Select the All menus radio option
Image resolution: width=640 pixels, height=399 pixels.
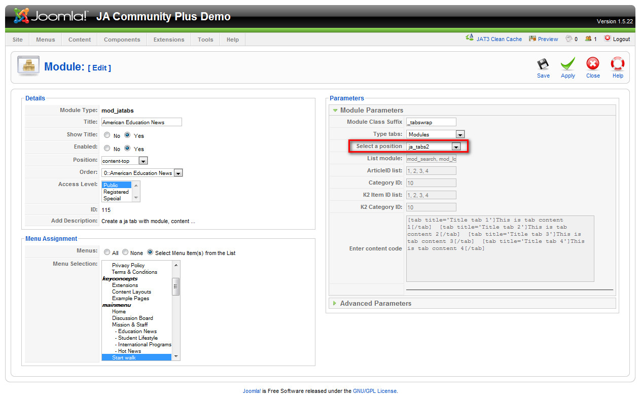(107, 252)
